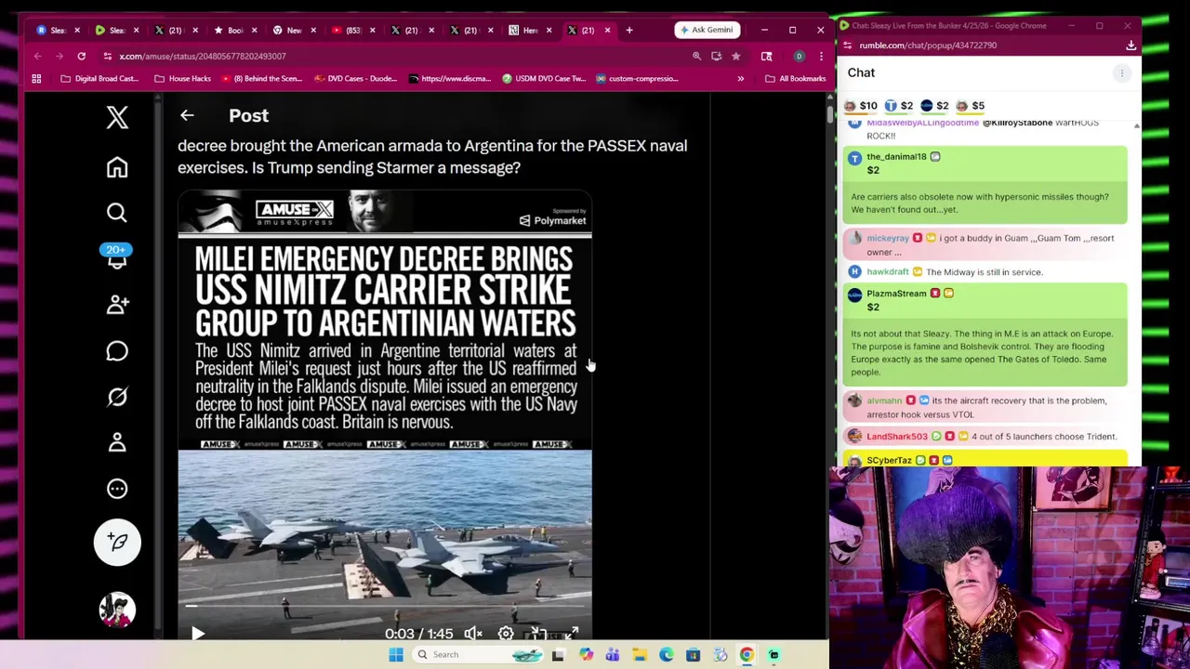Open Microsoft Store from taskbar

[x=693, y=654]
